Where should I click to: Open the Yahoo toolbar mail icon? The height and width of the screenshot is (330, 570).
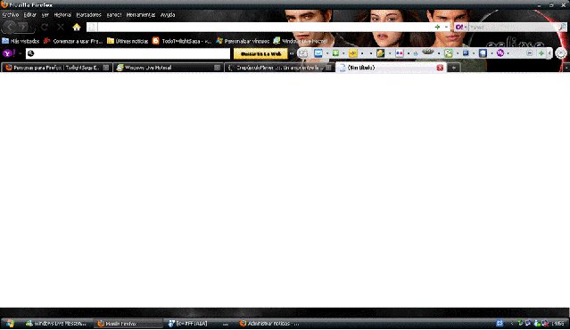[318, 53]
